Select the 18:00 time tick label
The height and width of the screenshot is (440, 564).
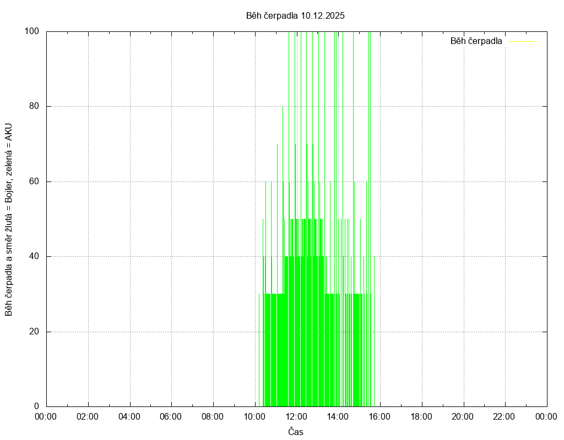pyautogui.click(x=421, y=416)
